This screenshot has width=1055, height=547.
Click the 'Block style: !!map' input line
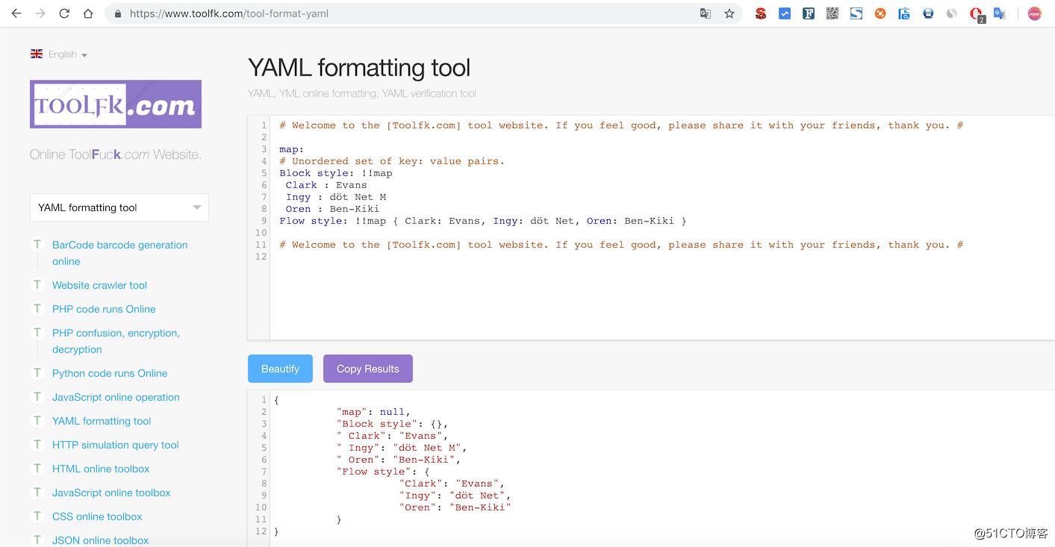click(336, 173)
